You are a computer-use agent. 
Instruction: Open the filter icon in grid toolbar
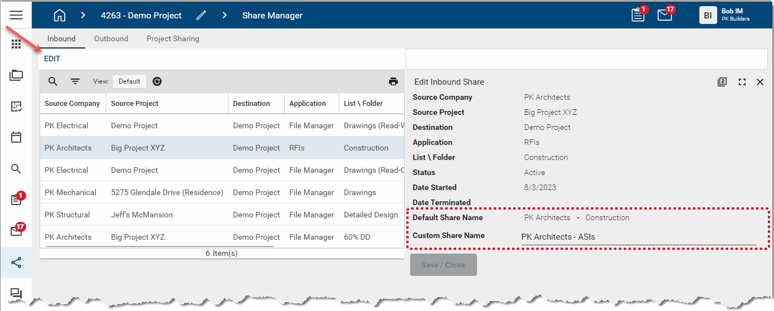[75, 81]
